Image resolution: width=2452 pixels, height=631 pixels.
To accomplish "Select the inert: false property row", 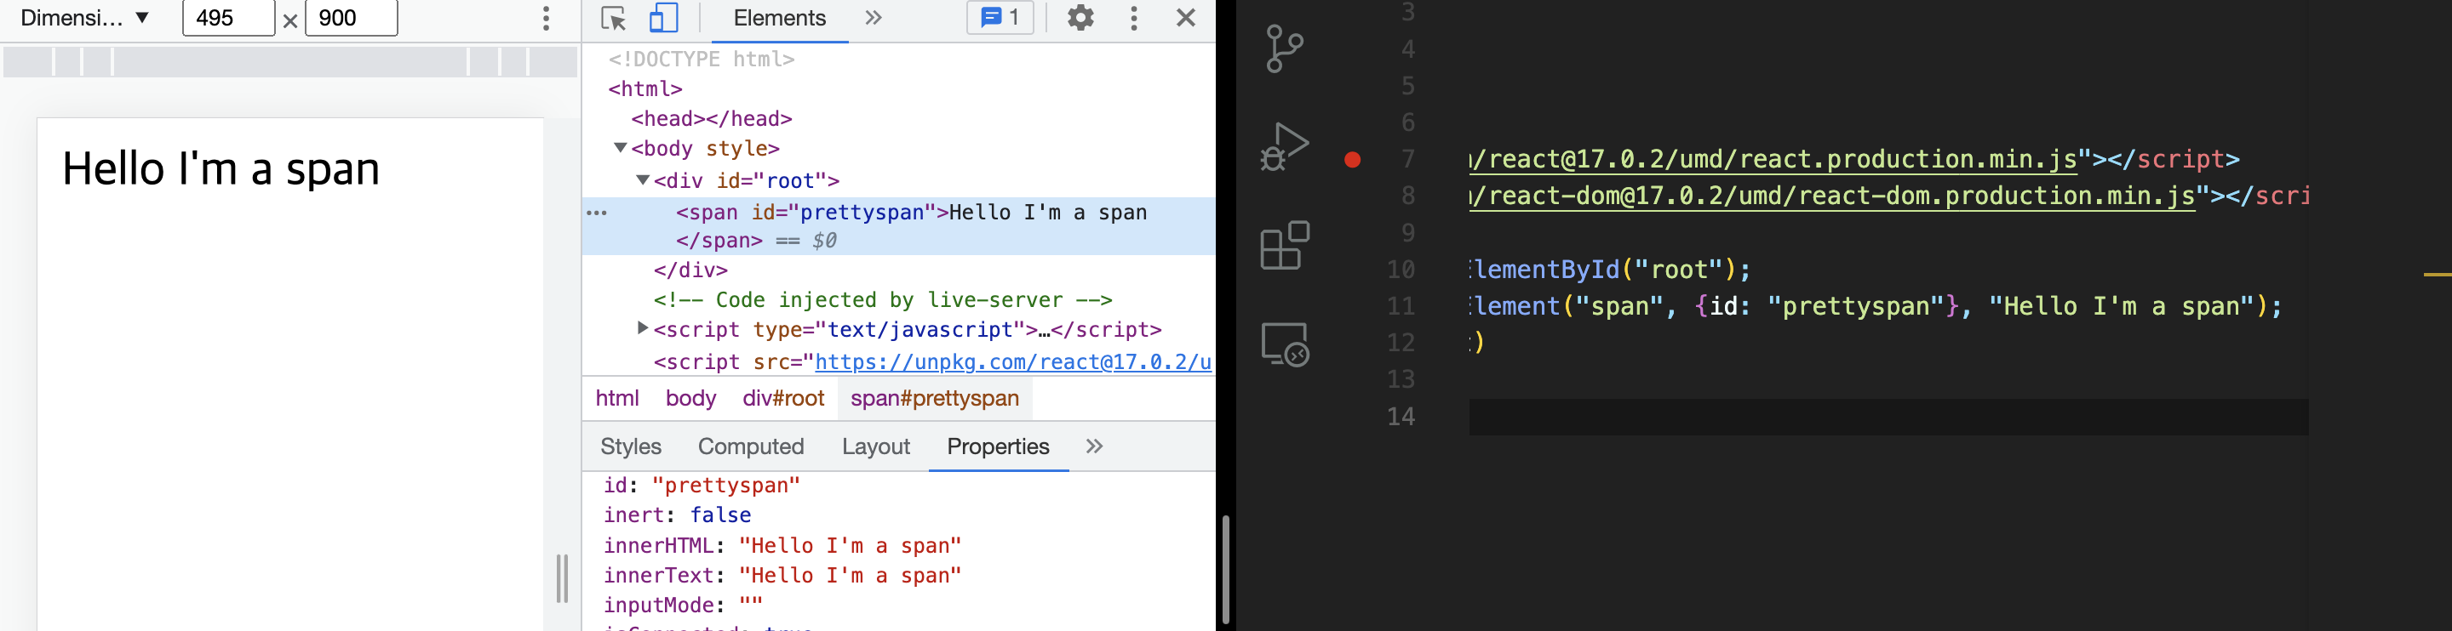I will click(x=678, y=515).
